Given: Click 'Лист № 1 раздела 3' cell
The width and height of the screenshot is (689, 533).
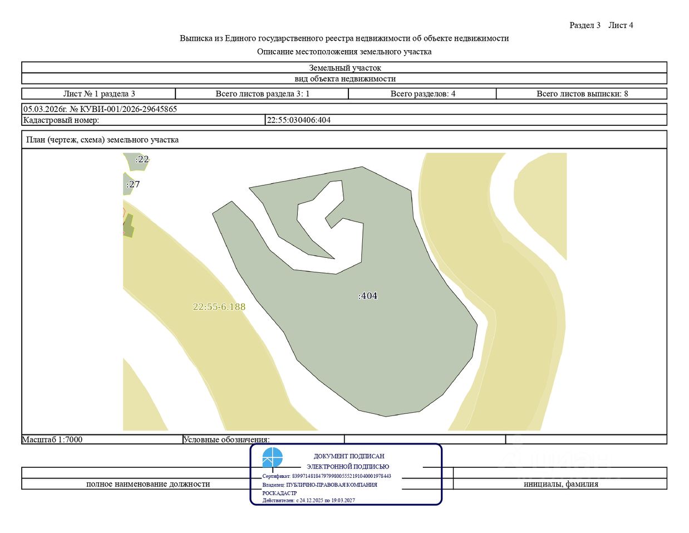Looking at the screenshot, I should [99, 94].
